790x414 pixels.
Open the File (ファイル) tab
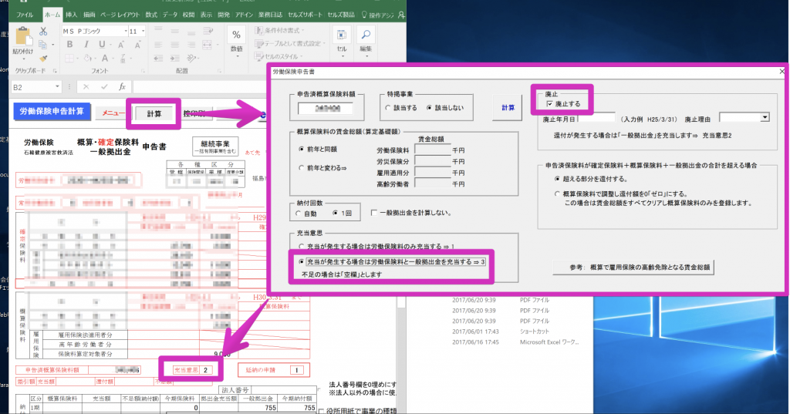[25, 15]
